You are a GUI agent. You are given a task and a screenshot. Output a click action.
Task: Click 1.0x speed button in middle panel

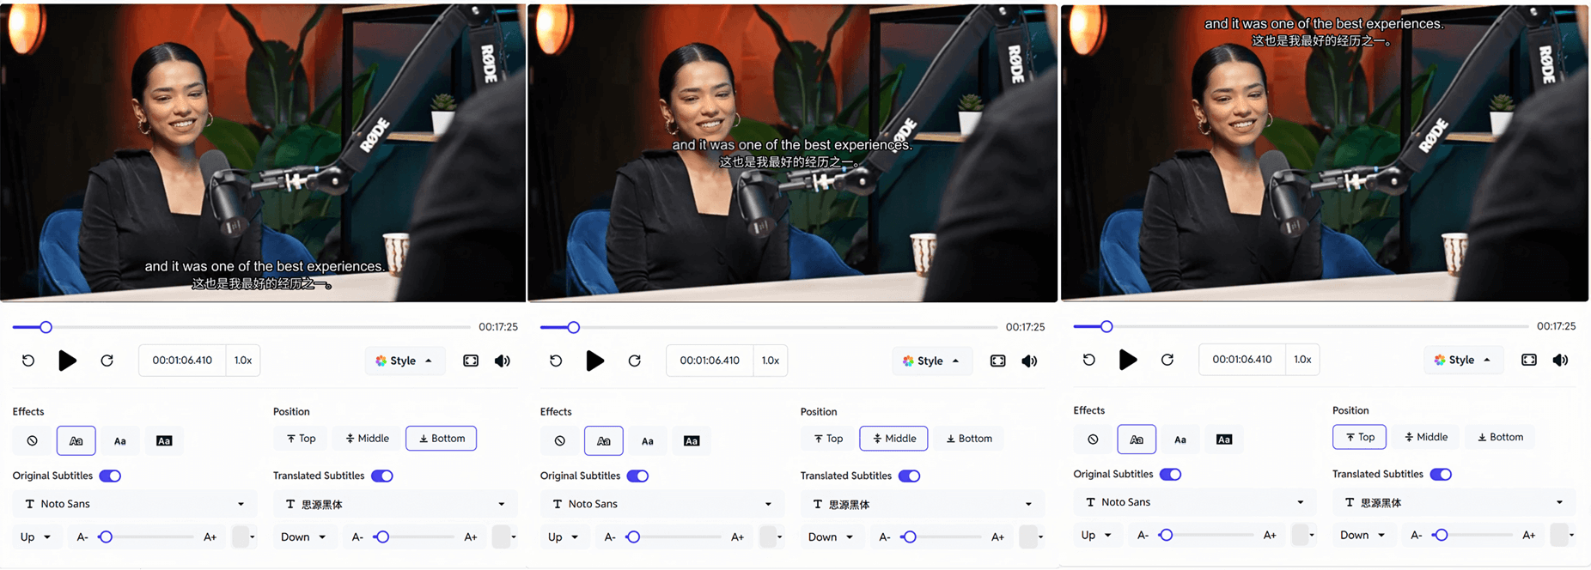click(771, 361)
